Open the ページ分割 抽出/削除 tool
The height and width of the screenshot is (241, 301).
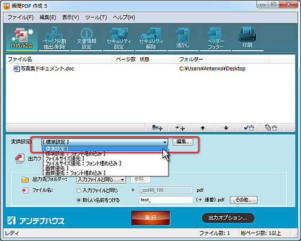54,39
